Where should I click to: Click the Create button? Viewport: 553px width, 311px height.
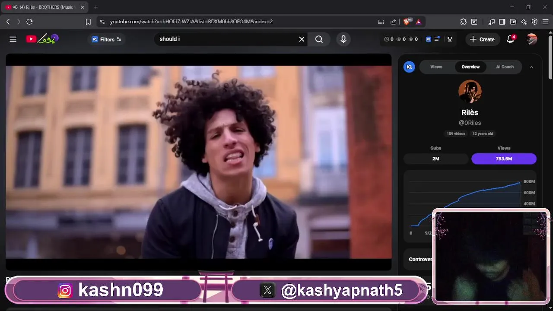(482, 39)
